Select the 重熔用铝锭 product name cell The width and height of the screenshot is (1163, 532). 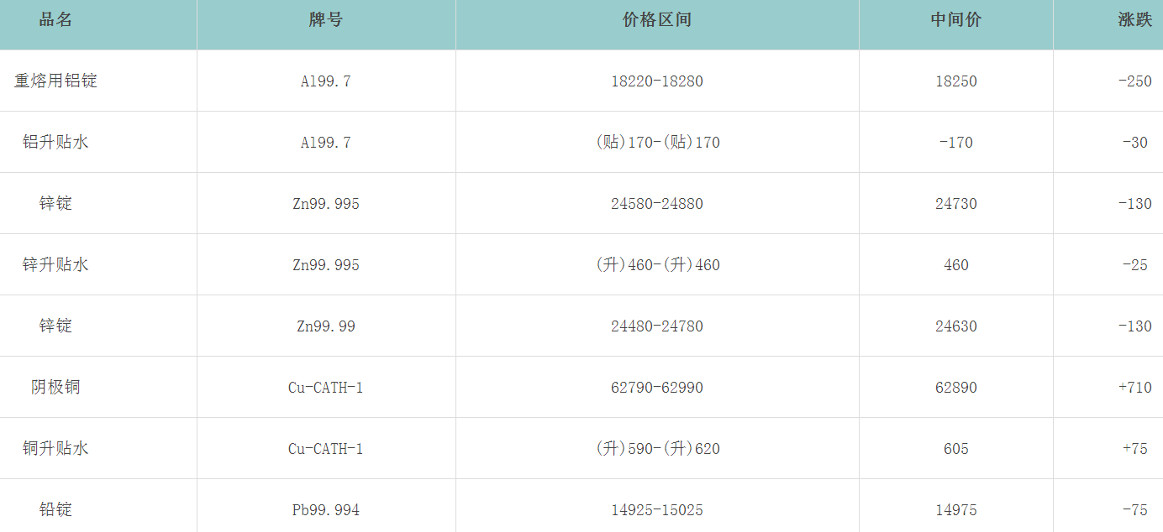click(x=55, y=81)
